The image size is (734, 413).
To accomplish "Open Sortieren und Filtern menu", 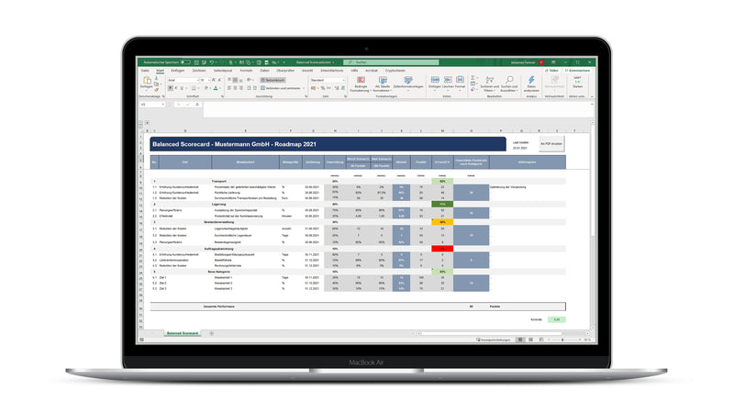I will pyautogui.click(x=490, y=84).
